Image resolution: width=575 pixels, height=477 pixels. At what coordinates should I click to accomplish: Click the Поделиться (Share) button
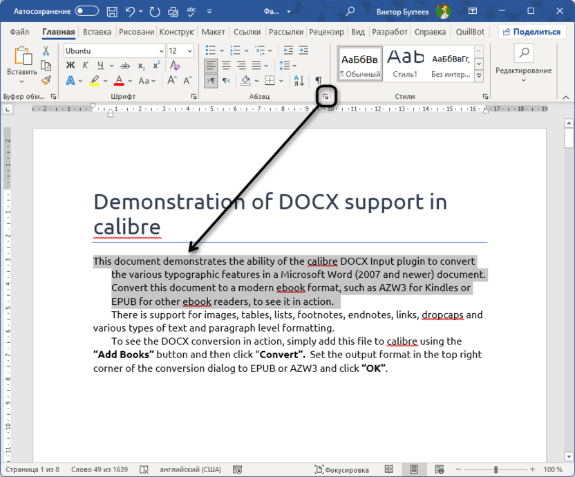coord(531,32)
